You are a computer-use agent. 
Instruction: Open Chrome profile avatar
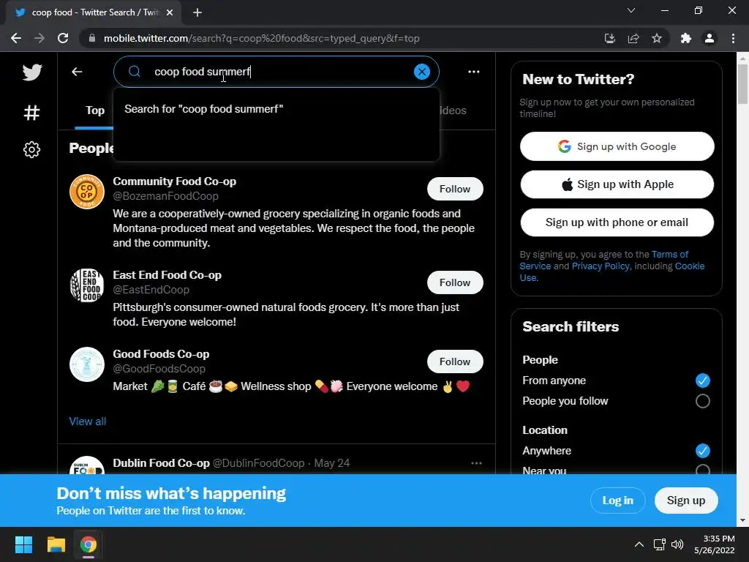point(710,38)
